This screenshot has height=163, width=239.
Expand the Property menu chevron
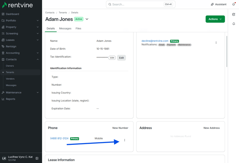pos(38,27)
